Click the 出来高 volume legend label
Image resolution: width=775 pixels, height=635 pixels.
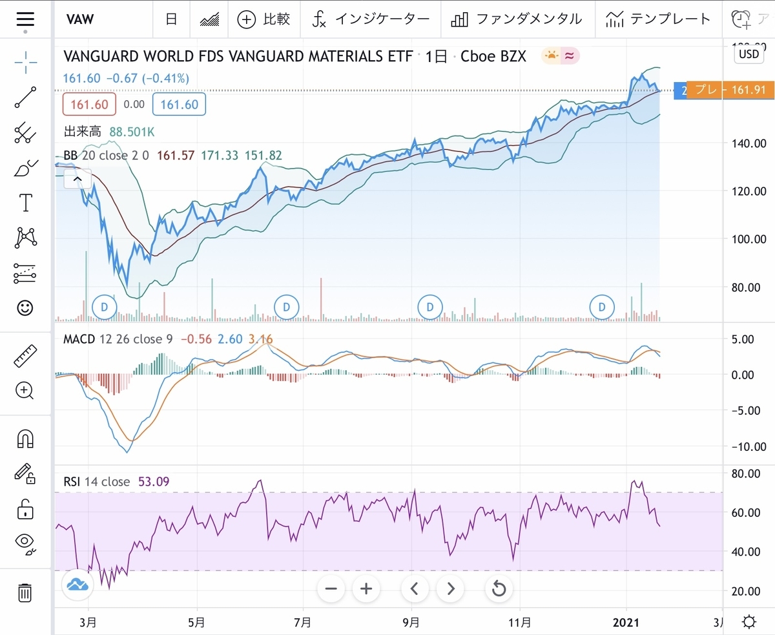tap(82, 132)
